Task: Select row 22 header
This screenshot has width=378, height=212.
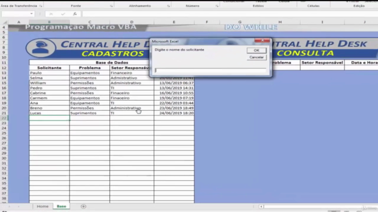Action: pyautogui.click(x=4, y=118)
